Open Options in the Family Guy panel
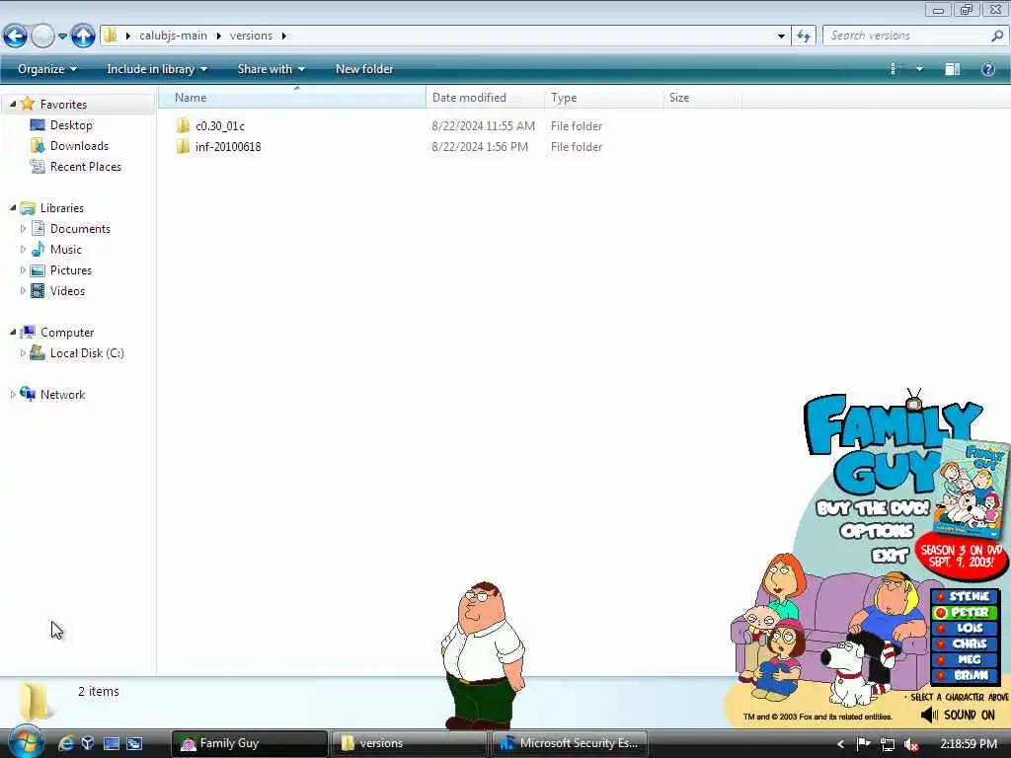 pyautogui.click(x=877, y=531)
